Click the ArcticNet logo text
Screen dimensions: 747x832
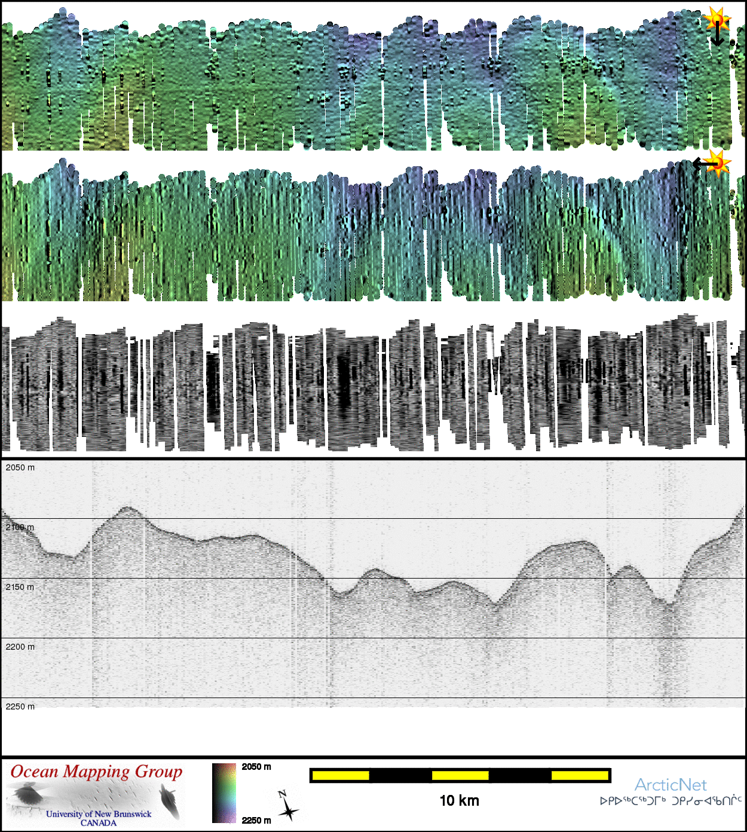pyautogui.click(x=671, y=785)
